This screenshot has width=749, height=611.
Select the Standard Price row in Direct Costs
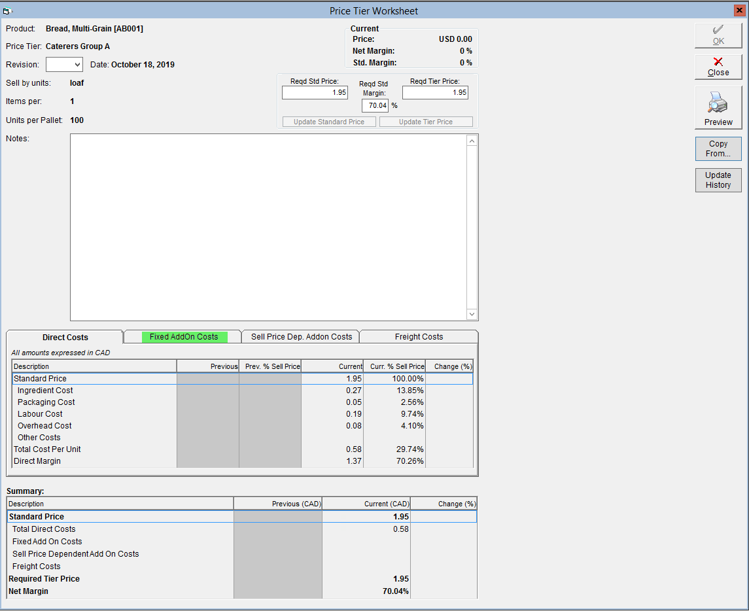coord(242,379)
